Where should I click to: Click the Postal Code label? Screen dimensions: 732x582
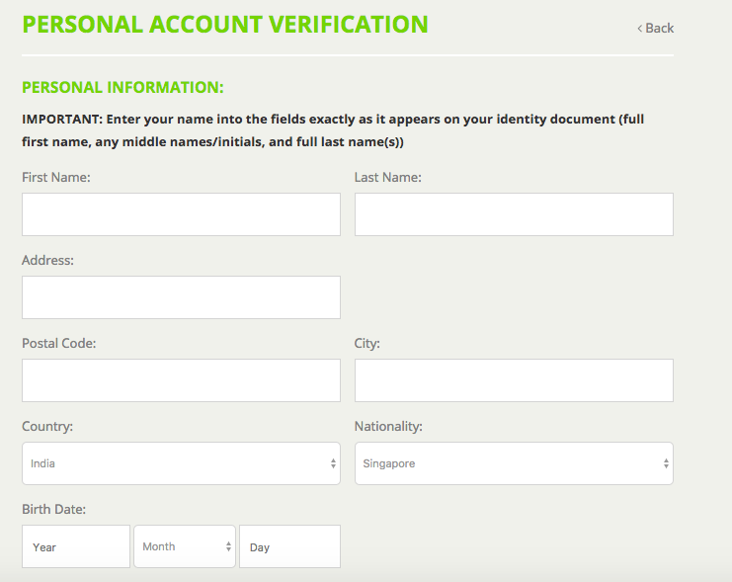[59, 343]
